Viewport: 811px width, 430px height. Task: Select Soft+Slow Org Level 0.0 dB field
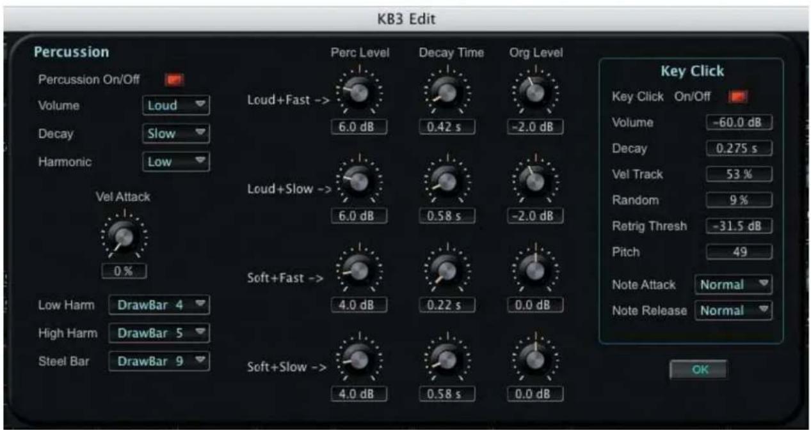click(x=535, y=394)
